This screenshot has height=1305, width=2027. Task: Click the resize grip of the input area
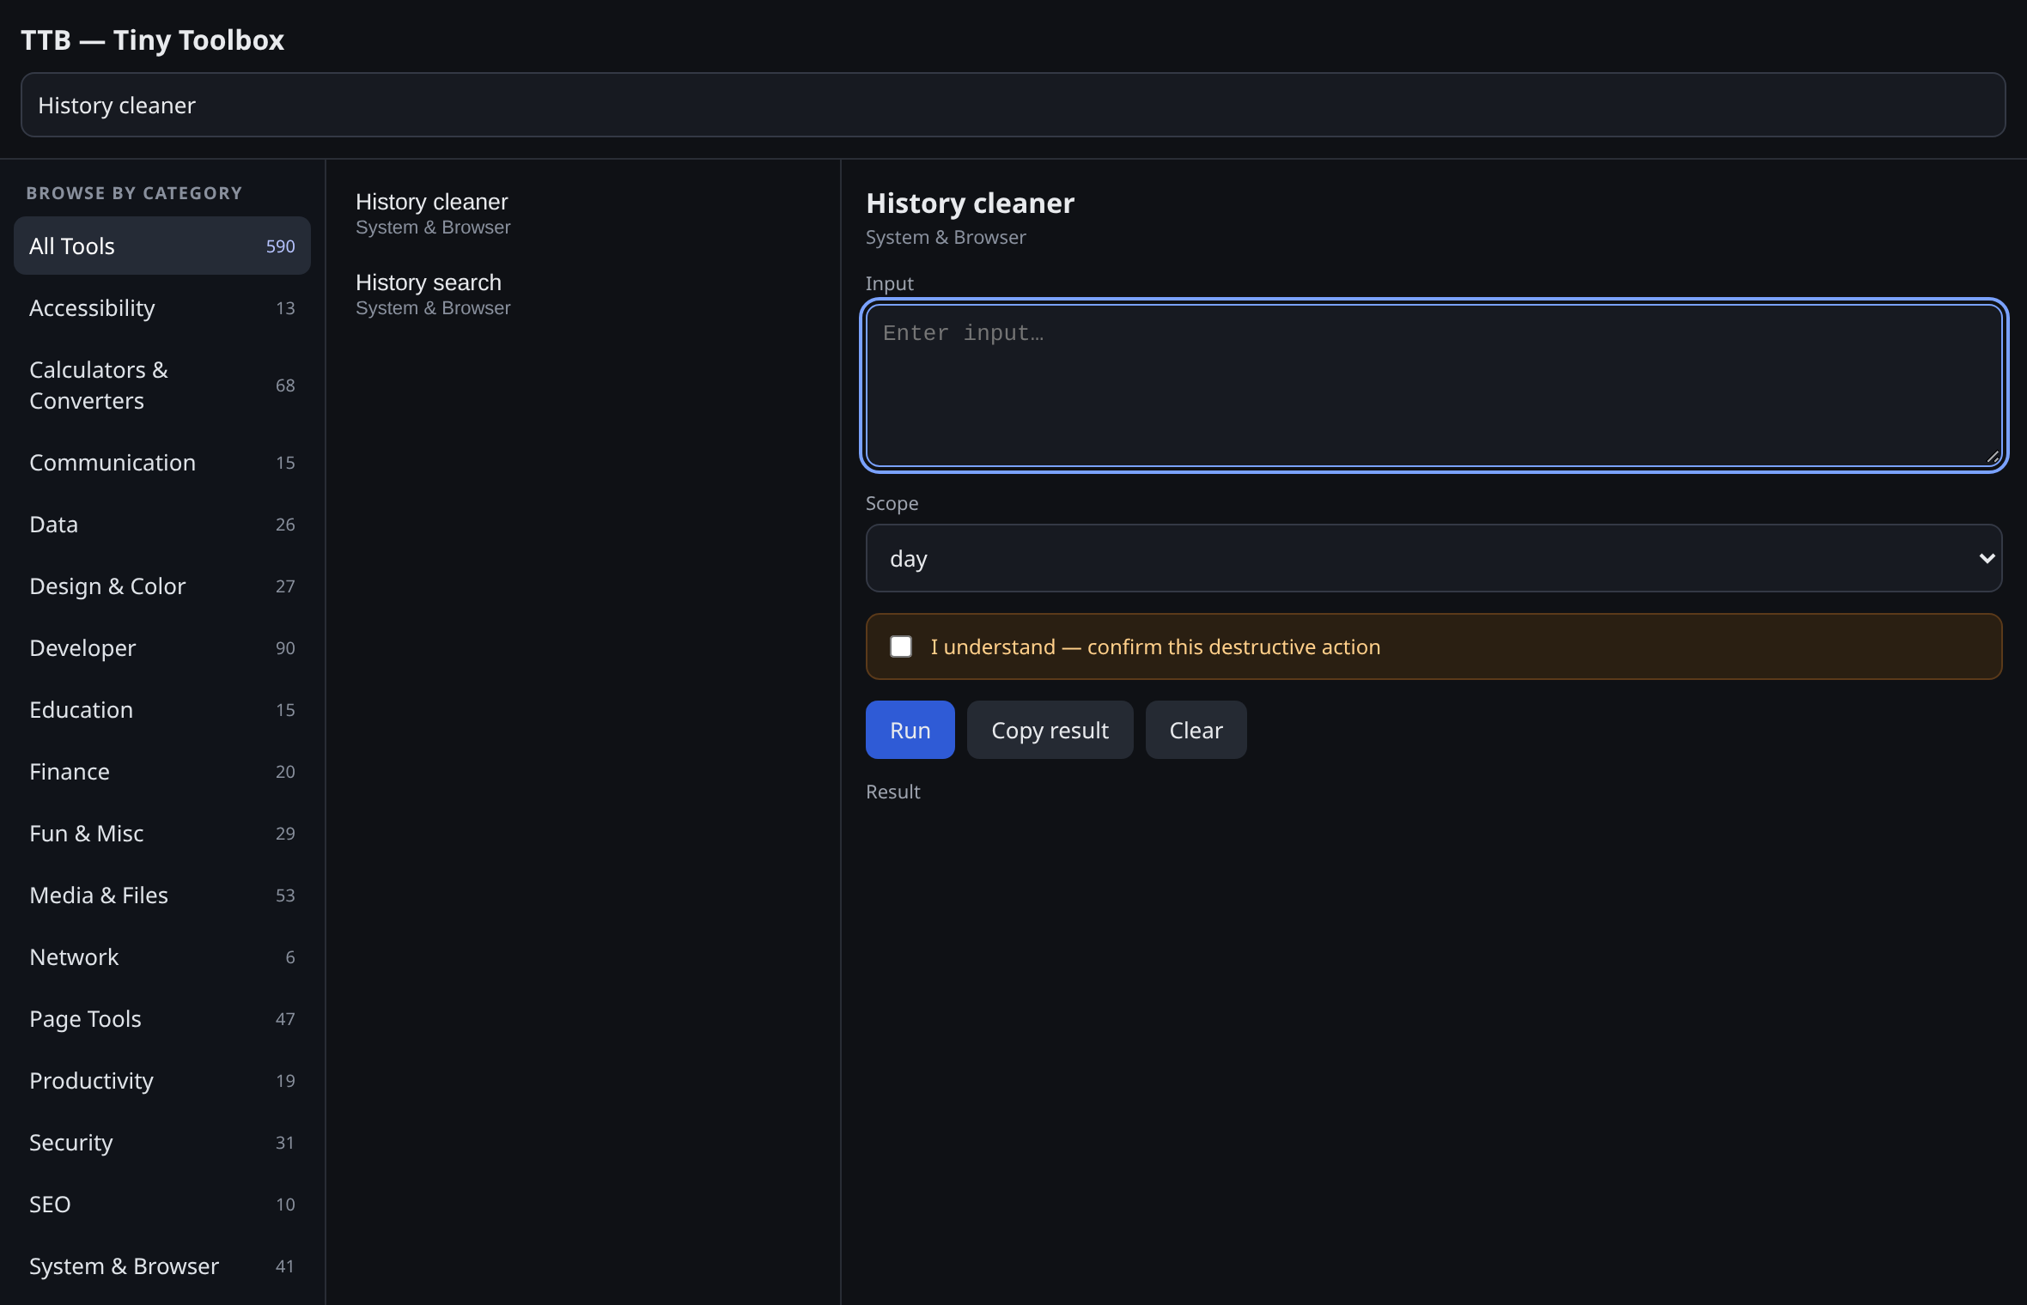click(1993, 458)
